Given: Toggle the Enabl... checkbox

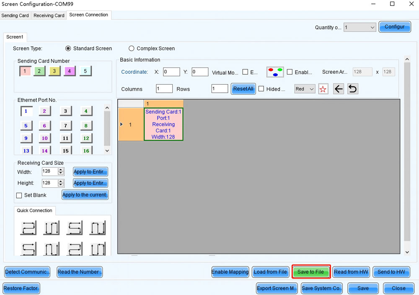Looking at the screenshot, I should point(290,72).
